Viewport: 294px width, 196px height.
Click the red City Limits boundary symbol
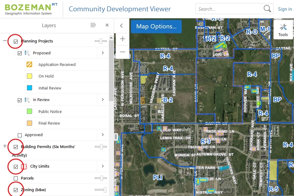pos(24,166)
